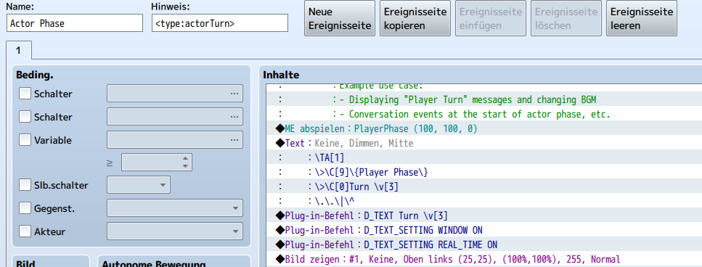Select the \>\C[0]Turn \v[3] line
The image size is (702, 267).
coord(484,187)
